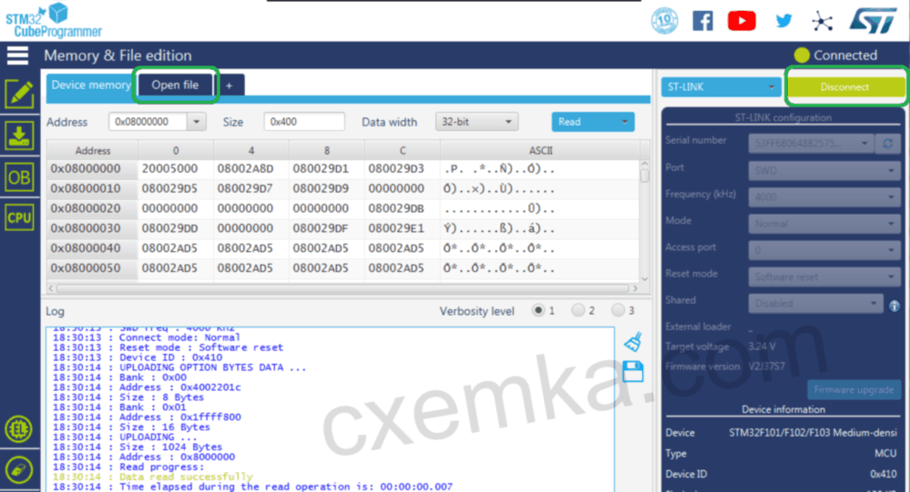Add a new tab with plus button
Screen dimensions: 910x492
click(230, 85)
